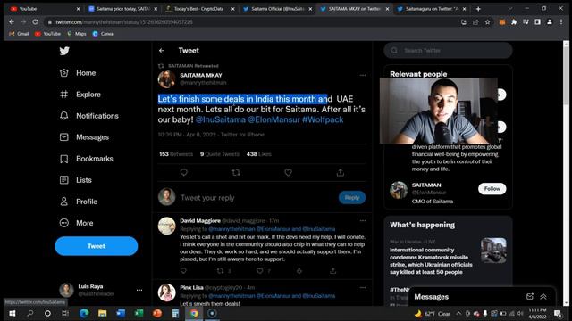Image resolution: width=572 pixels, height=321 pixels.
Task: Open David Maggiore's profile name
Action: click(x=200, y=221)
